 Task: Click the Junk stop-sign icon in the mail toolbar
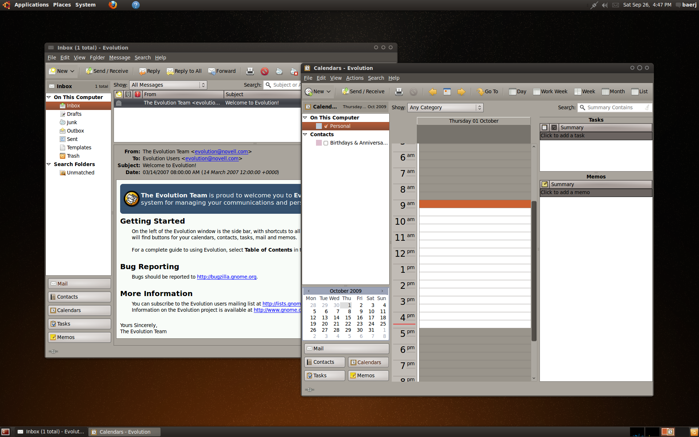click(x=265, y=71)
